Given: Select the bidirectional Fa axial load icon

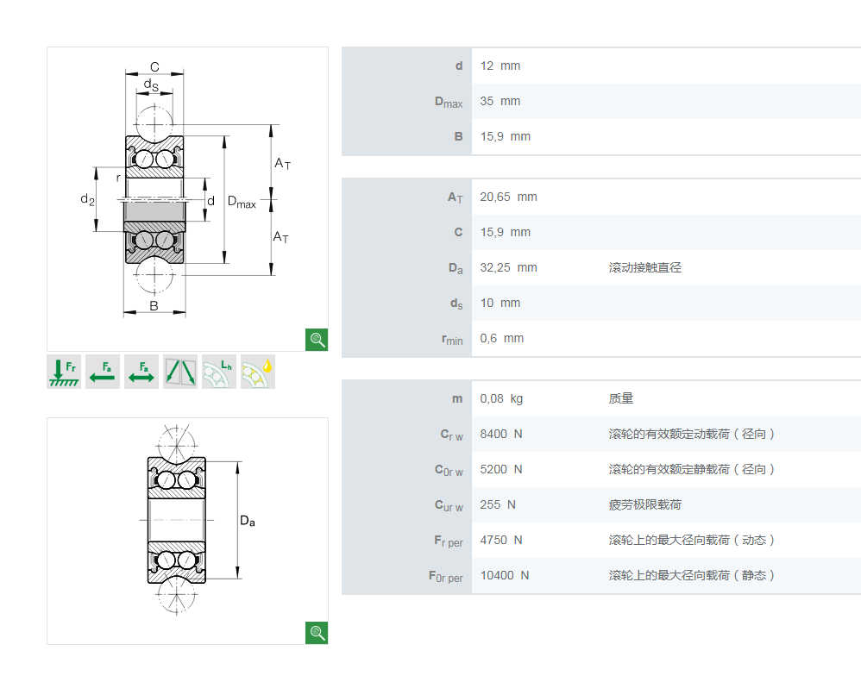Looking at the screenshot, I should click(141, 372).
